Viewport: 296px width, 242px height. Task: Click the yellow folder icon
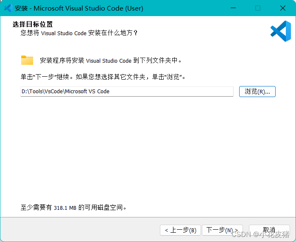(27, 60)
